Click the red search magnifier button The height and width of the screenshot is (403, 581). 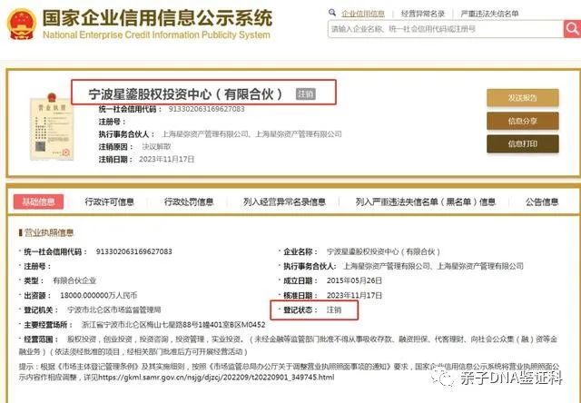tap(572, 29)
